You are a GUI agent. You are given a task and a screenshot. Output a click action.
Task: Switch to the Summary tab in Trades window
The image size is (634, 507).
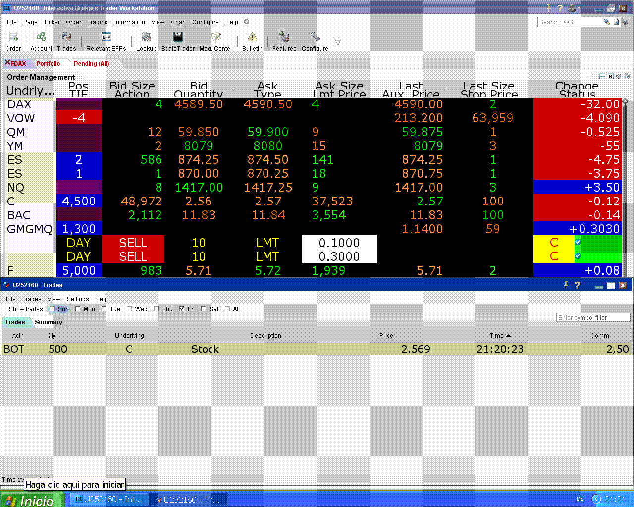tap(49, 322)
